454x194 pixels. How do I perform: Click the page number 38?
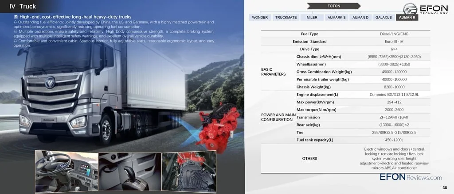coord(445,188)
